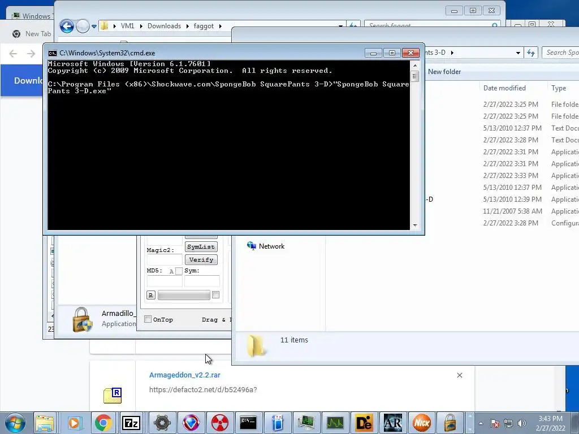Viewport: 579px width, 434px height.
Task: Click the MD5 input field
Action: click(165, 281)
